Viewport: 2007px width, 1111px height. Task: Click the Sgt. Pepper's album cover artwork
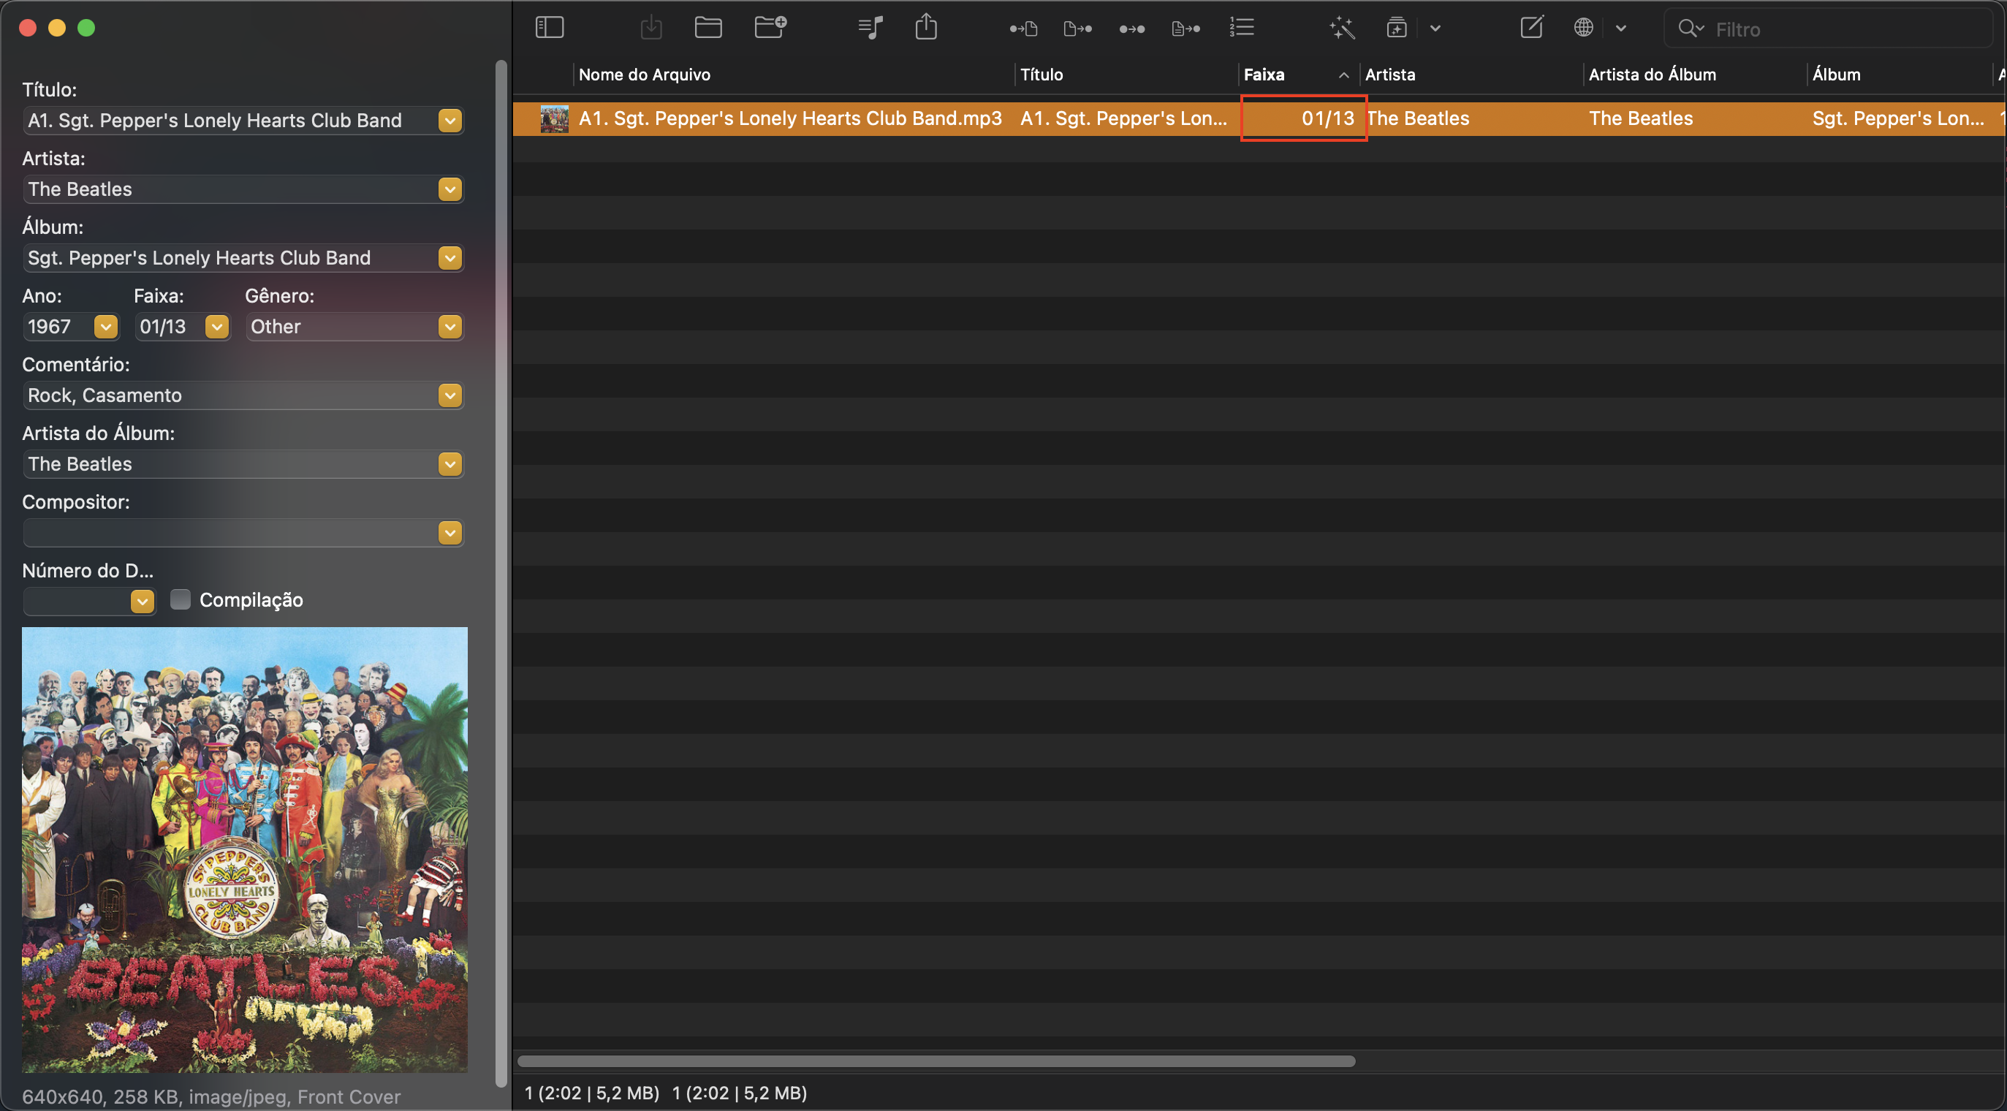click(x=245, y=849)
